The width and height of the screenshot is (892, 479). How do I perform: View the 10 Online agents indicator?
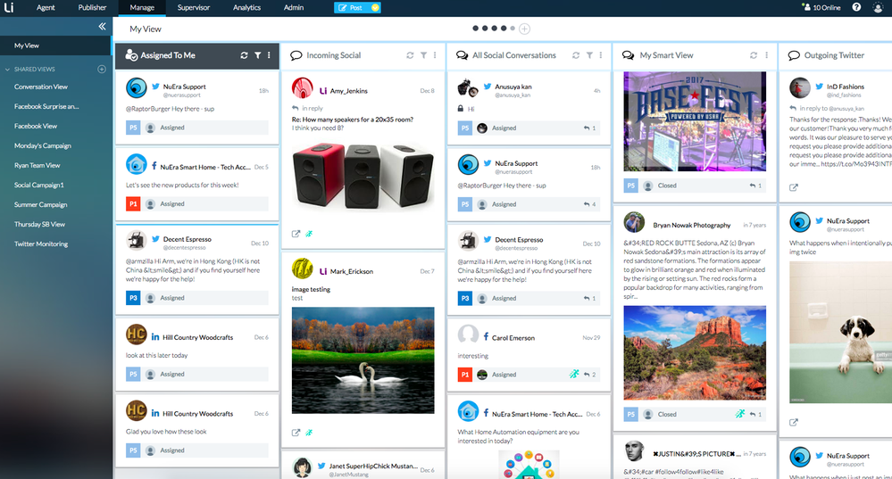(x=821, y=7)
